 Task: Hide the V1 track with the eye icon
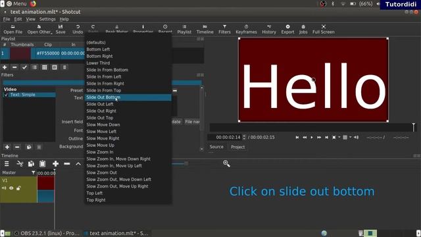(11, 188)
